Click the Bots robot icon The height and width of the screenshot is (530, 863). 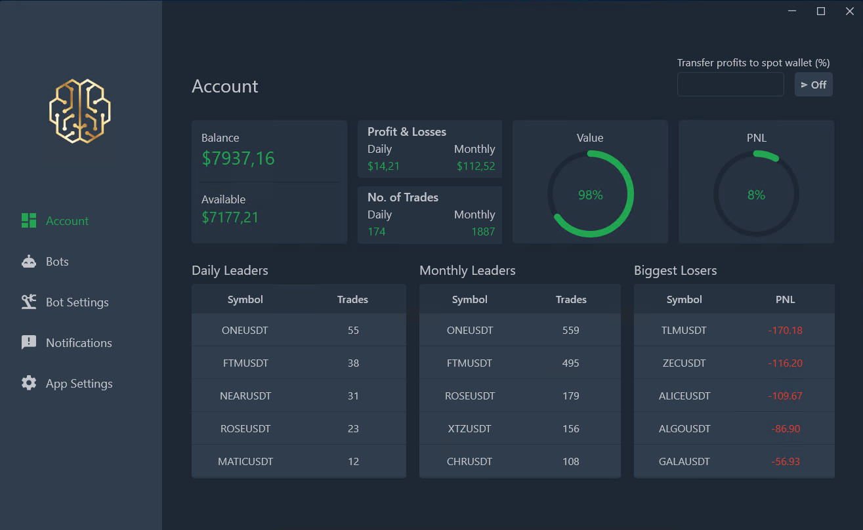pyautogui.click(x=29, y=262)
